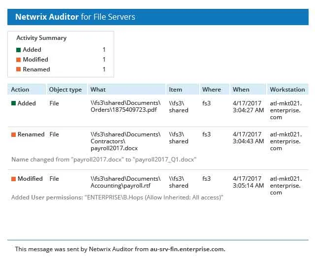The image size is (315, 261).
Task: Click File object type in the Added row
Action: 54,103
